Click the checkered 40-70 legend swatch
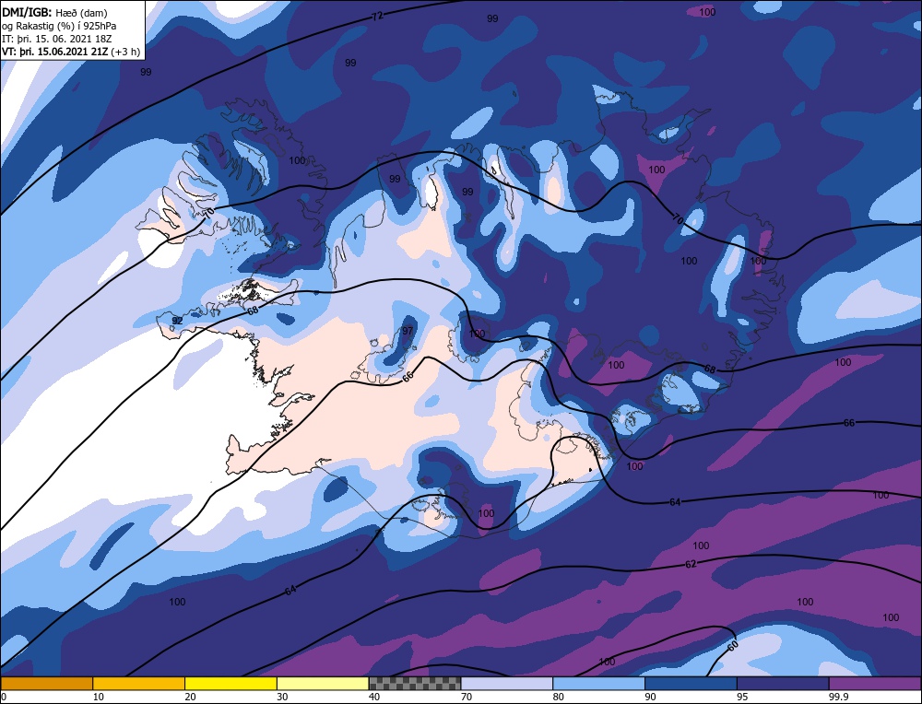 click(x=415, y=683)
